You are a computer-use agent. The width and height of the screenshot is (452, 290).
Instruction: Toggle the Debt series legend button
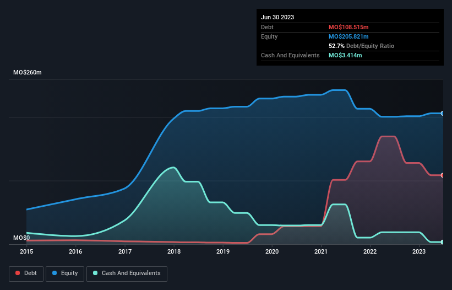coord(26,273)
